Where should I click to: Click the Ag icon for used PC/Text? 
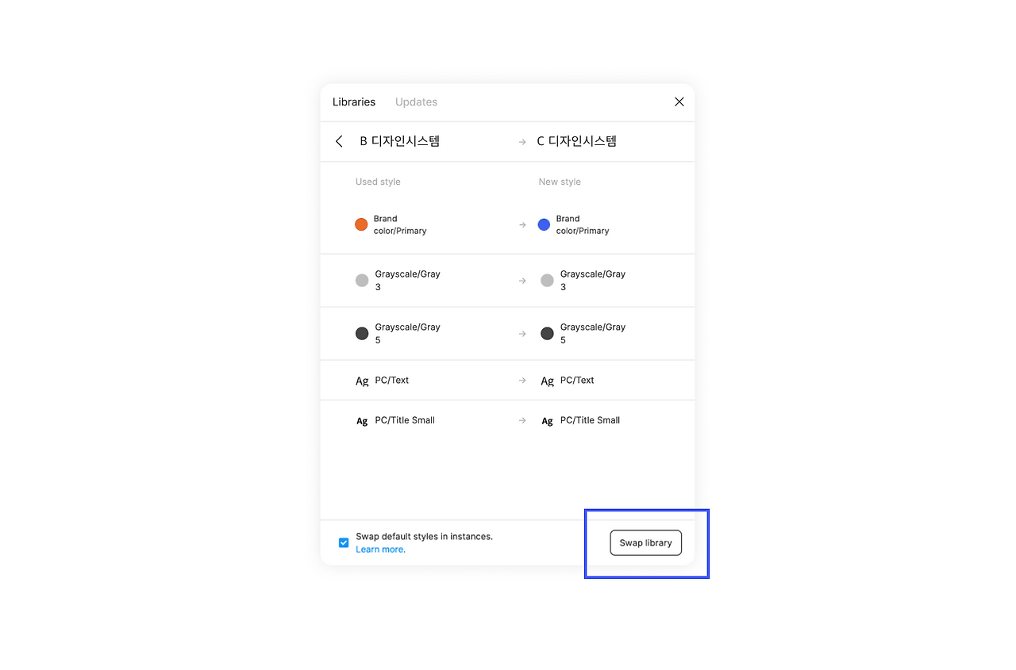pyautogui.click(x=362, y=381)
